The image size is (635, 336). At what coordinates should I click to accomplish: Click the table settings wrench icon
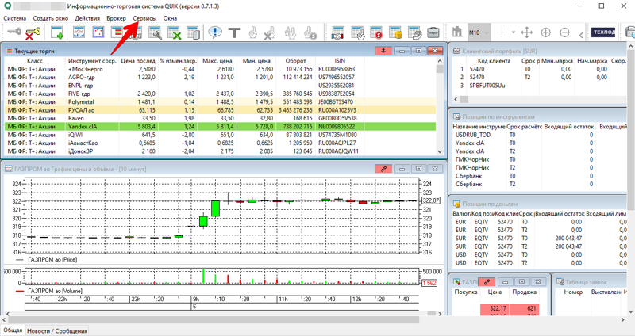click(x=155, y=32)
